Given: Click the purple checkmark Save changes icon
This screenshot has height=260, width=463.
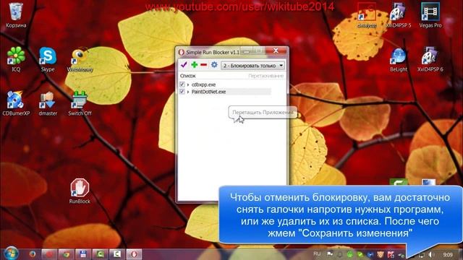Looking at the screenshot, I should coord(184,64).
